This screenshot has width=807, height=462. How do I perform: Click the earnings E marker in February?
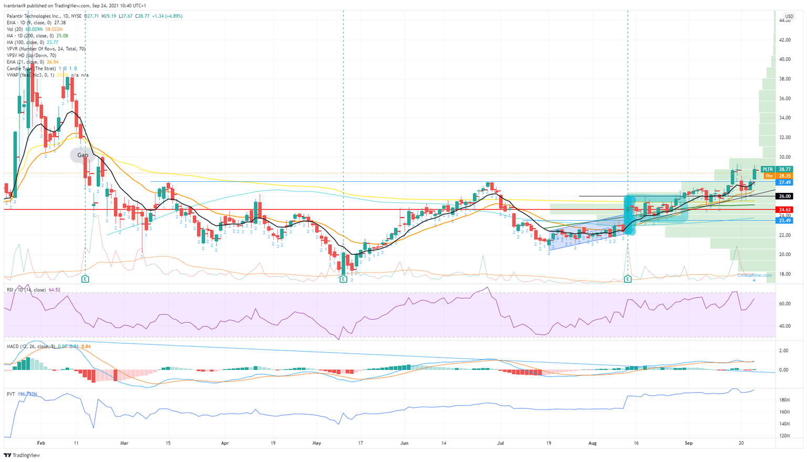coord(85,279)
